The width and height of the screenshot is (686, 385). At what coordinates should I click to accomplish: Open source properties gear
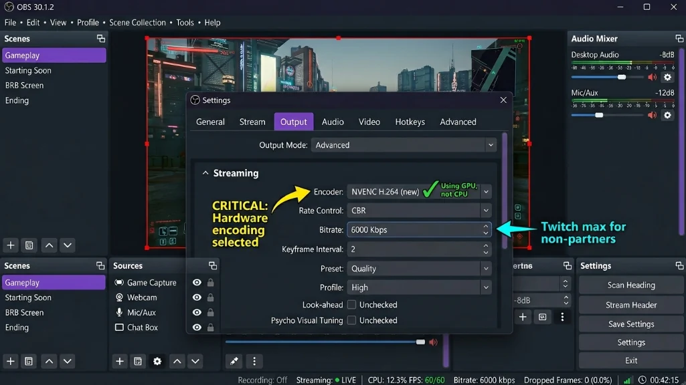click(x=157, y=362)
